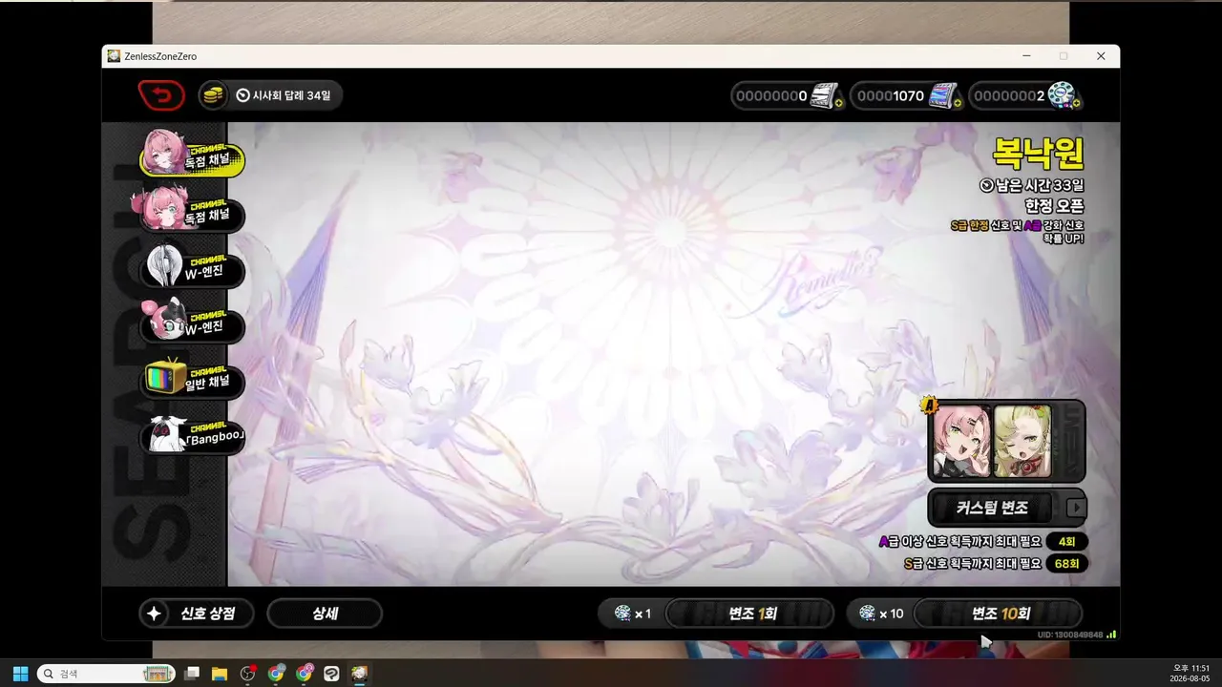The width and height of the screenshot is (1222, 687).
Task: Click the green network signal indicator
Action: (x=1111, y=635)
